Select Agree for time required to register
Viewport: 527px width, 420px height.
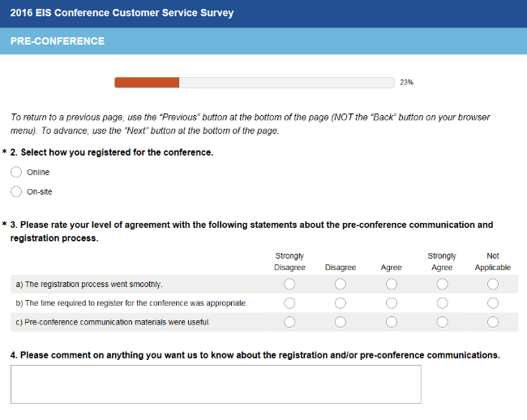[x=392, y=302]
